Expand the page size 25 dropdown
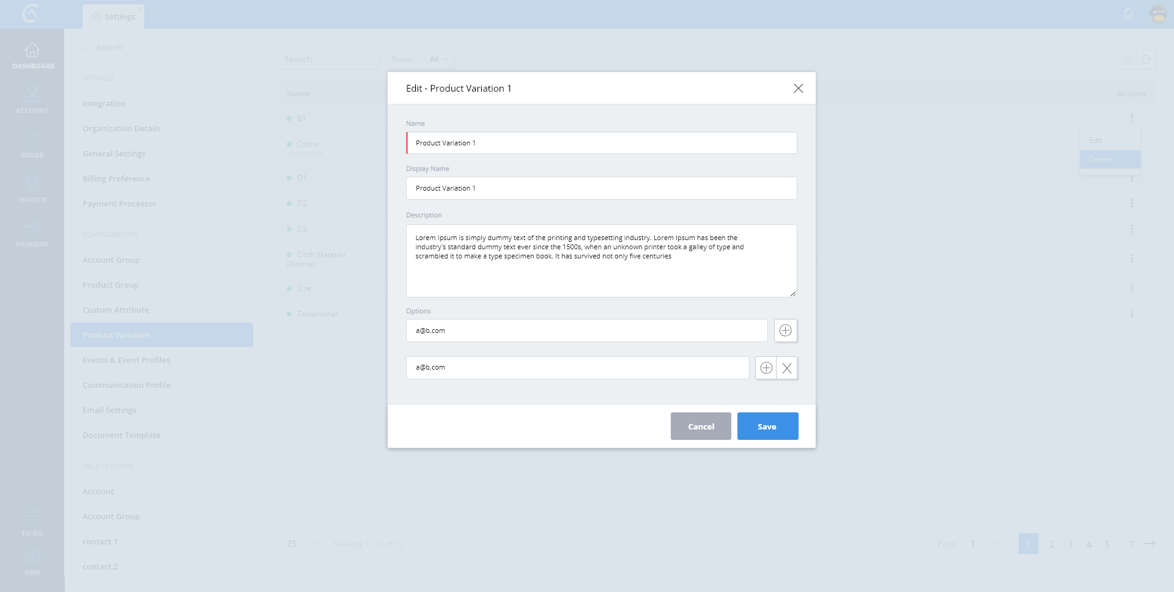Screen dimensions: 1174x592 point(302,544)
